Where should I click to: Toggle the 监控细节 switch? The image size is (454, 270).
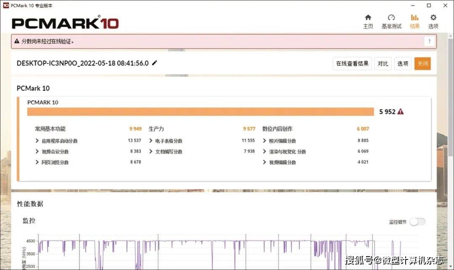click(417, 222)
